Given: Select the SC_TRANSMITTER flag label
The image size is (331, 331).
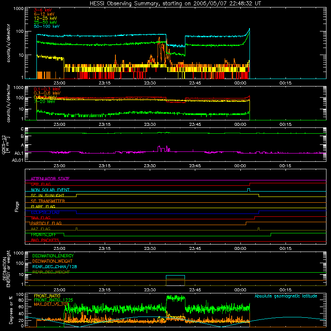Looking at the screenshot, I should point(48,201).
